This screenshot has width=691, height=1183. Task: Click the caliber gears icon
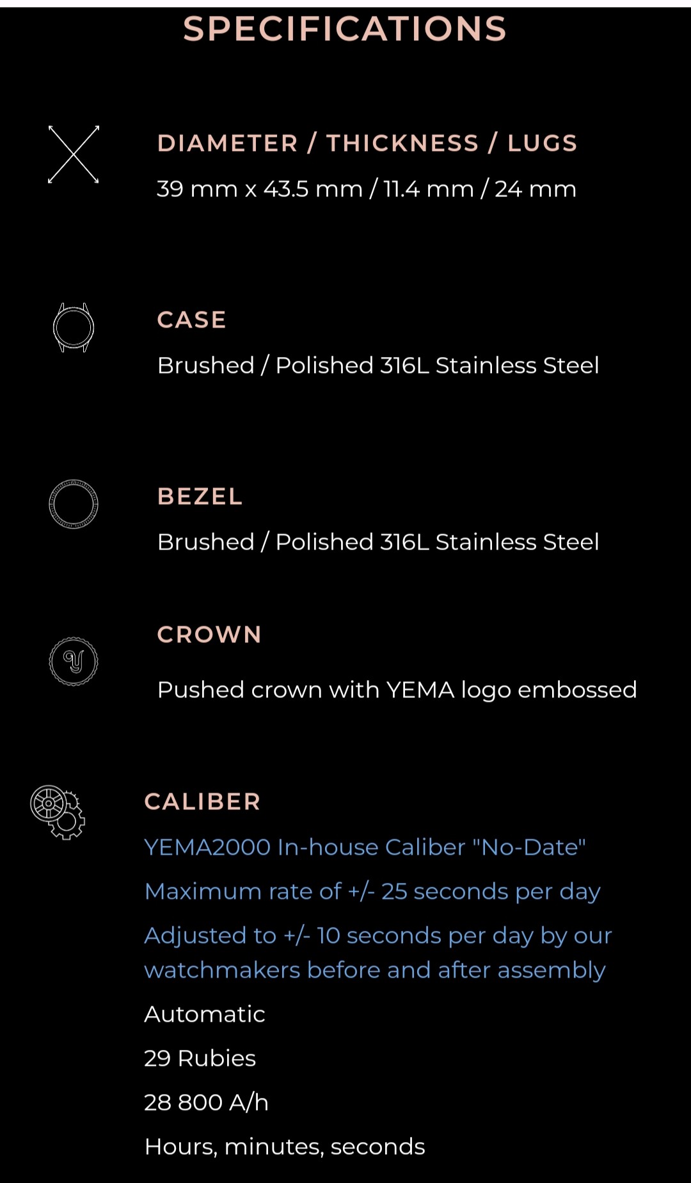58,812
